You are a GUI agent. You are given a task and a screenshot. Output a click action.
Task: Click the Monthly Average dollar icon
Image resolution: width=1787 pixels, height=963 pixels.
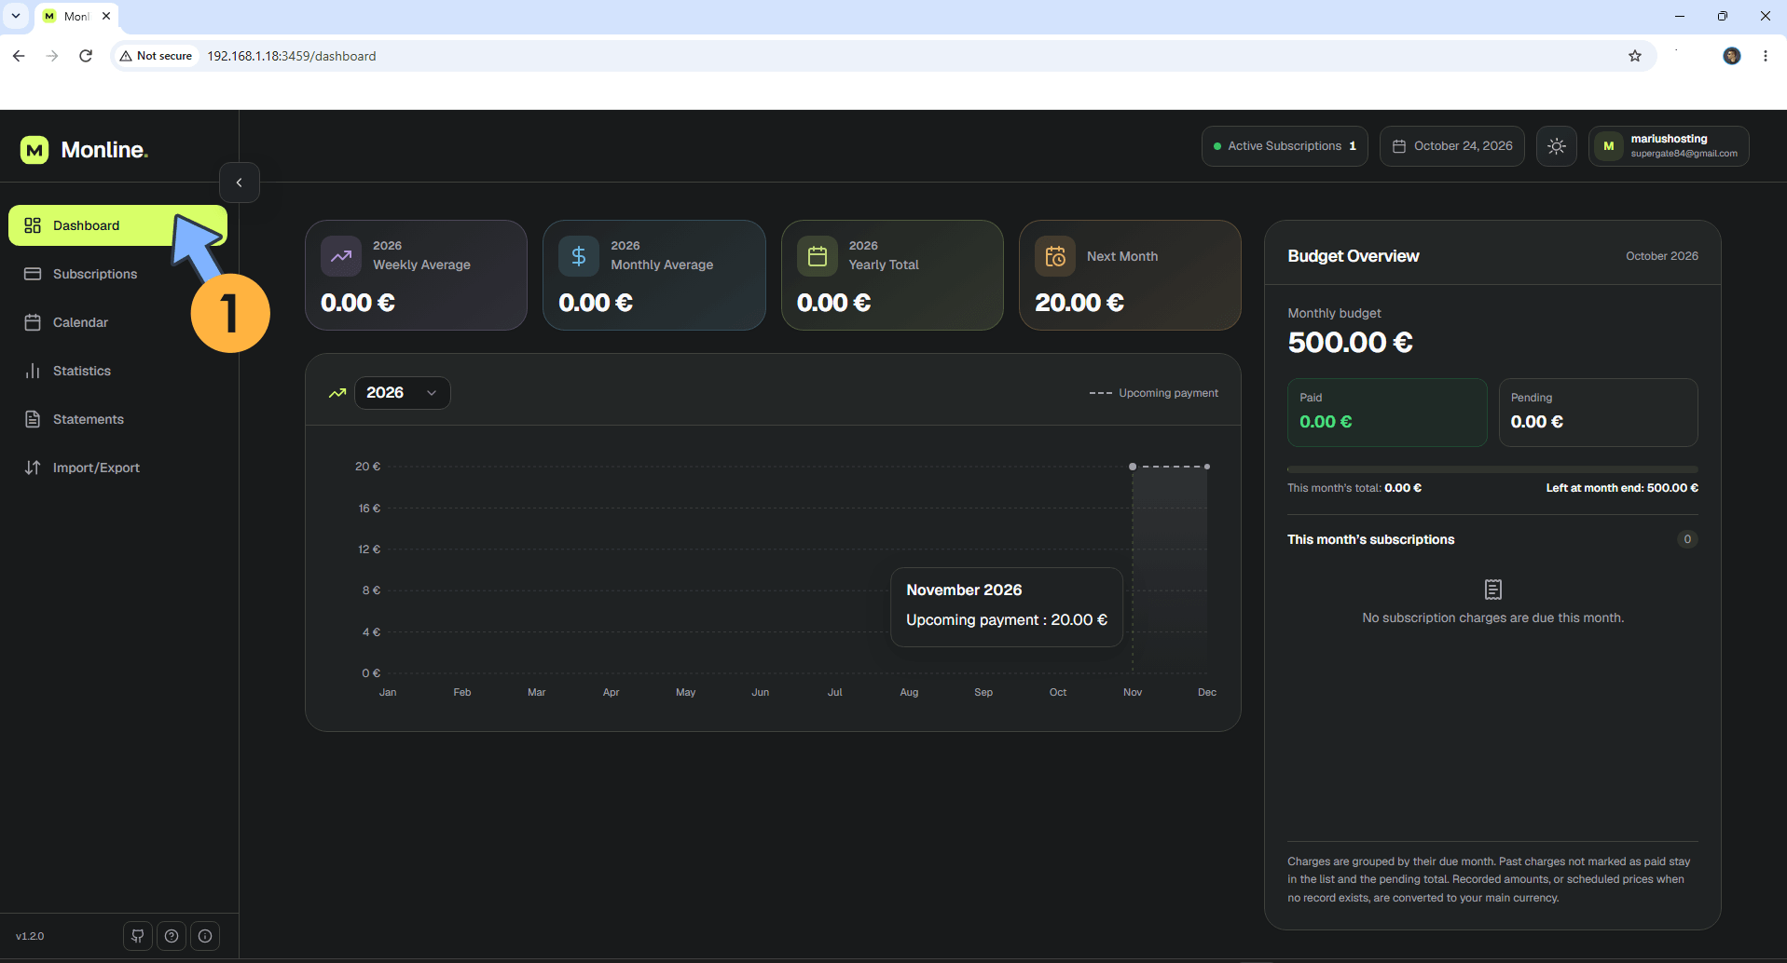coord(579,256)
